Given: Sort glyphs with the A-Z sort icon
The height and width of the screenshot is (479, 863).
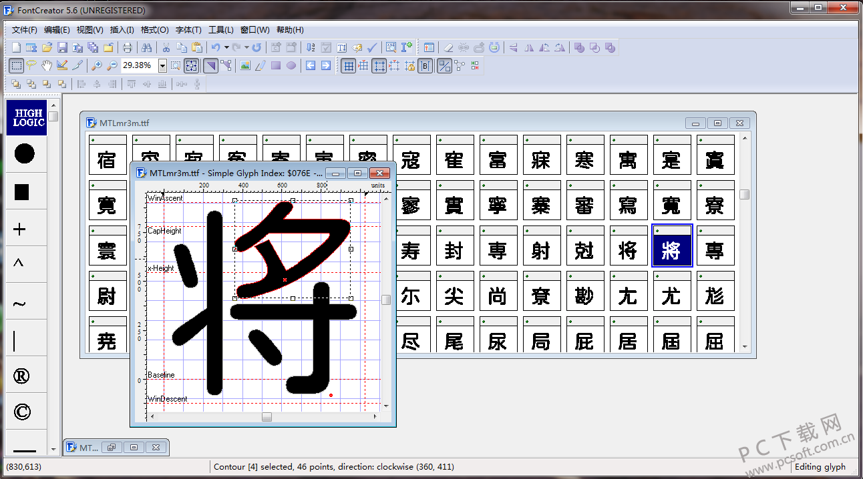Looking at the screenshot, I should coord(310,47).
